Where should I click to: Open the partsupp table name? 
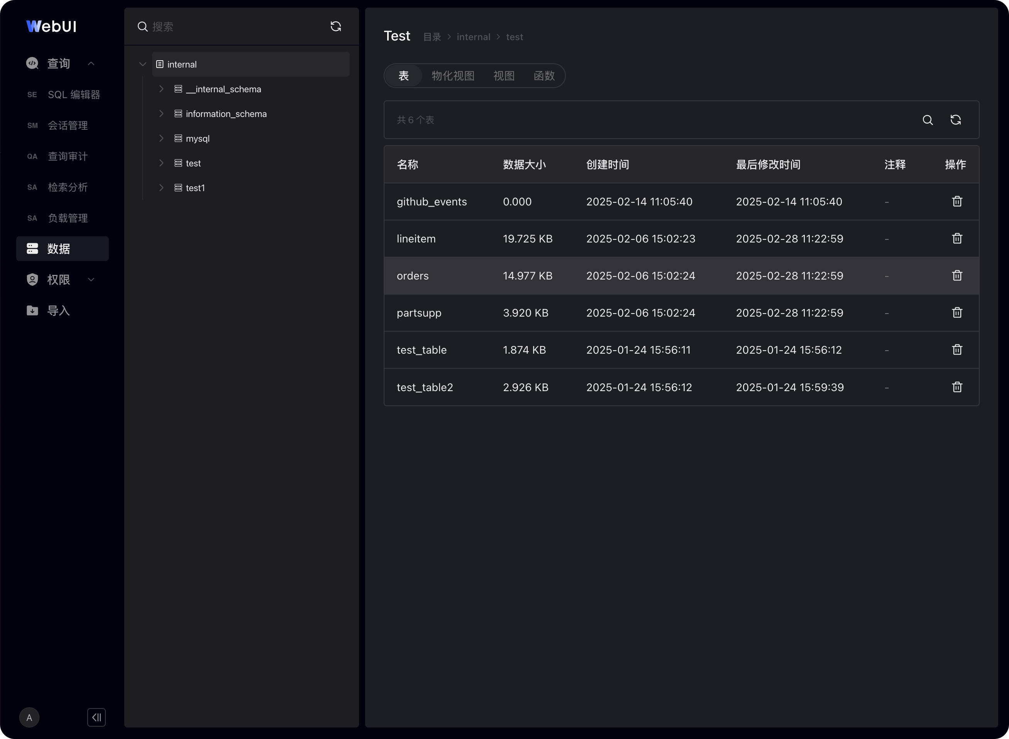click(419, 313)
